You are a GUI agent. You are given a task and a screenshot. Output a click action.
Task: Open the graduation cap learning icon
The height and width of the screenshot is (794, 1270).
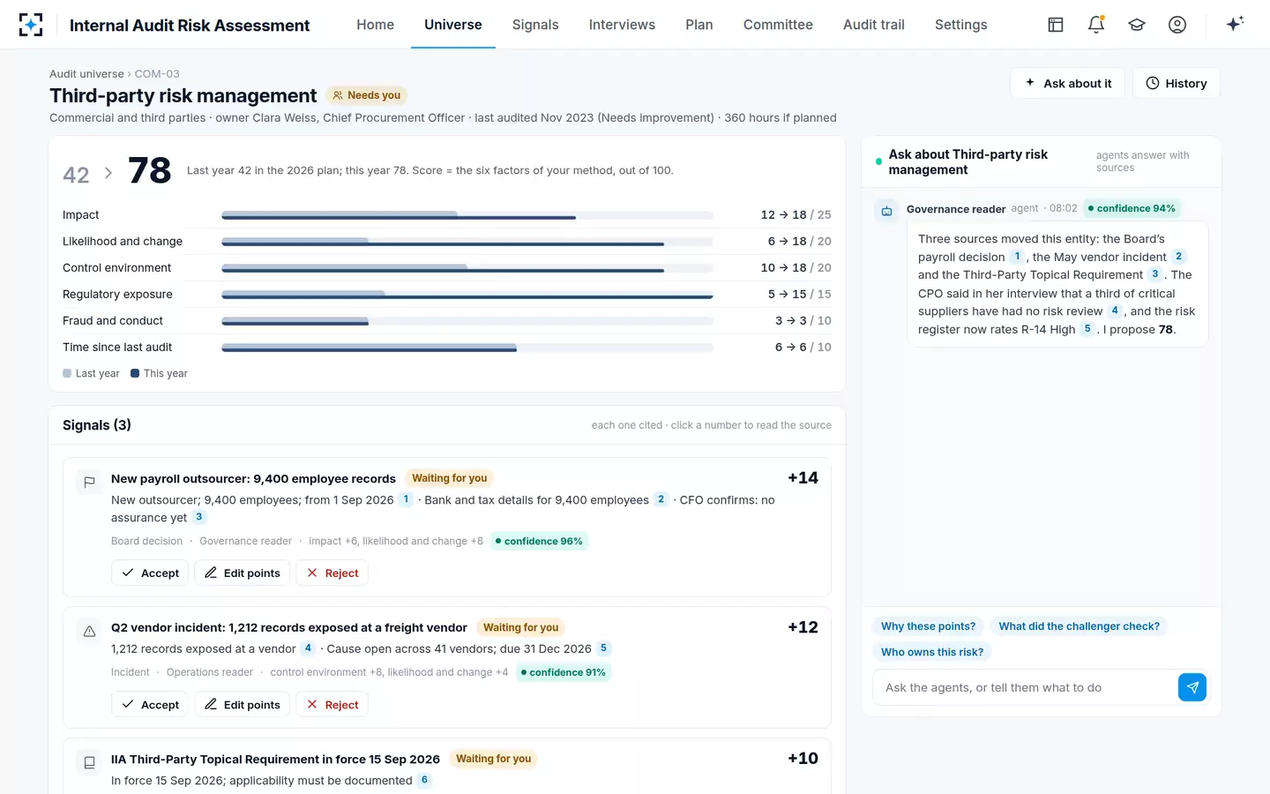point(1137,25)
